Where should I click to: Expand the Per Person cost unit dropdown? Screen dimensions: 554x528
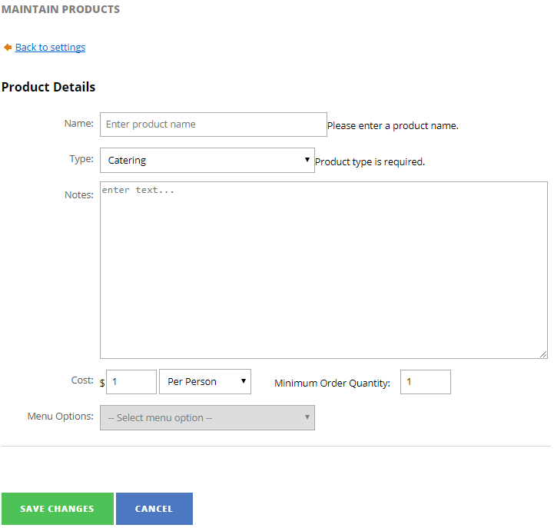tap(204, 382)
